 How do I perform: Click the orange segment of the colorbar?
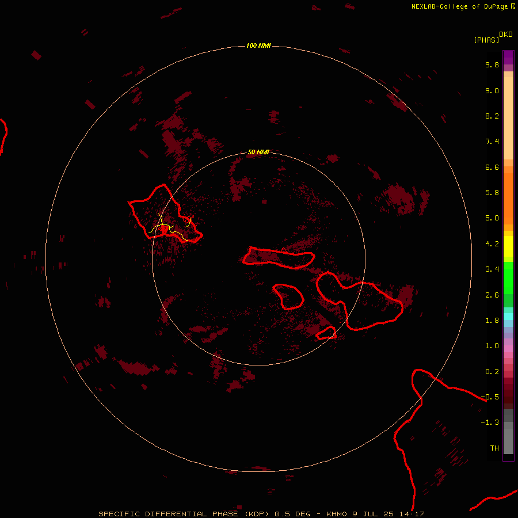(x=508, y=199)
